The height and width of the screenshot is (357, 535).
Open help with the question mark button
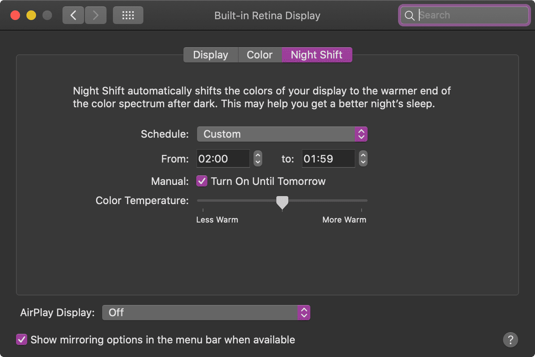point(511,340)
